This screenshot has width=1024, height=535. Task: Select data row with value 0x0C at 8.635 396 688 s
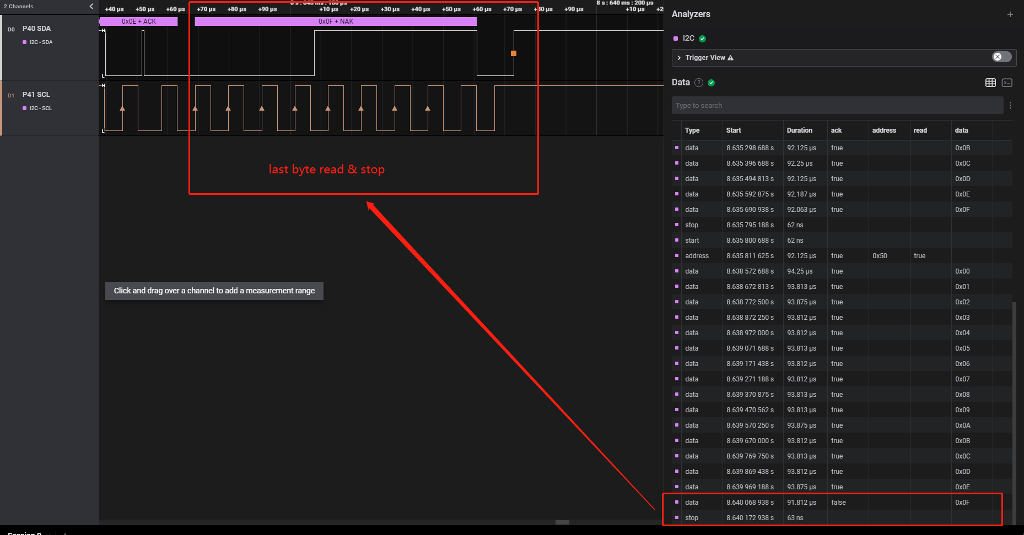pos(842,163)
